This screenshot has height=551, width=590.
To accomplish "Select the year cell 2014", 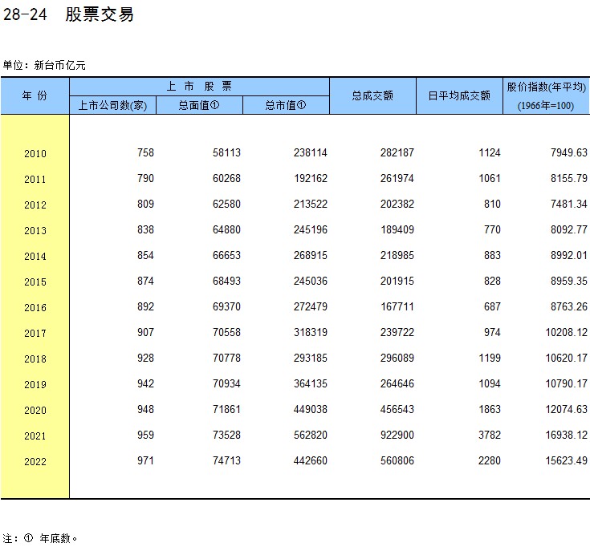I will coord(35,257).
